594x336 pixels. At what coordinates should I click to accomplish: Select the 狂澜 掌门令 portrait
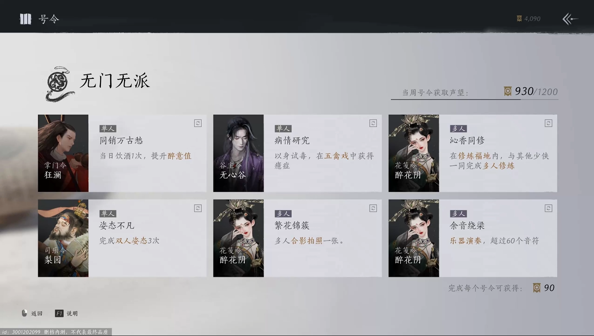point(63,153)
